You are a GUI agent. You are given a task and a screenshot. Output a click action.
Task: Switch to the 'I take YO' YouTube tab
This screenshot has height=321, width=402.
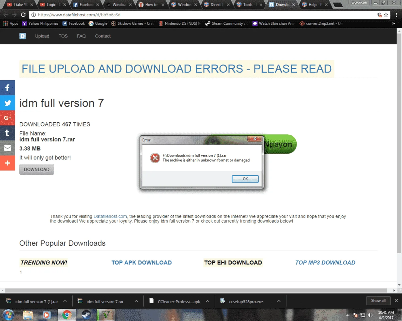[x=20, y=5]
